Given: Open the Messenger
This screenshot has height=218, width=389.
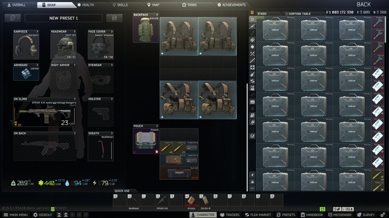Looking at the screenshot, I should (x=340, y=215).
